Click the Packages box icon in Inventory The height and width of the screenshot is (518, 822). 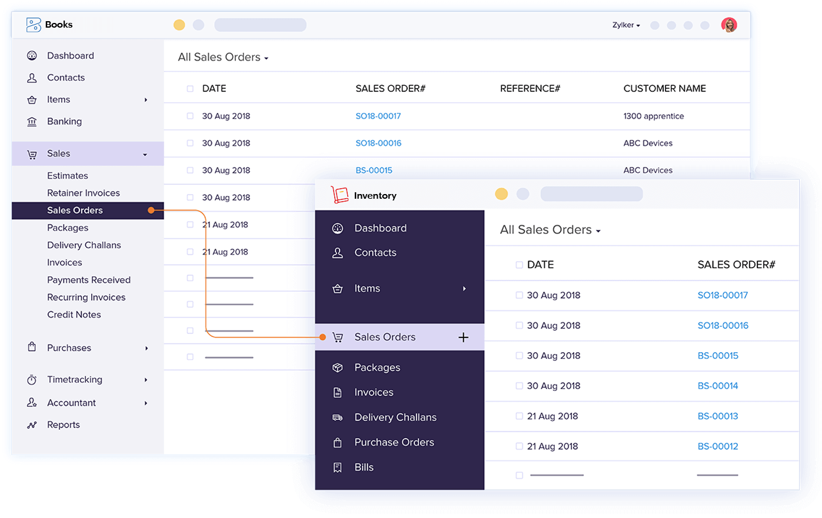click(x=338, y=367)
